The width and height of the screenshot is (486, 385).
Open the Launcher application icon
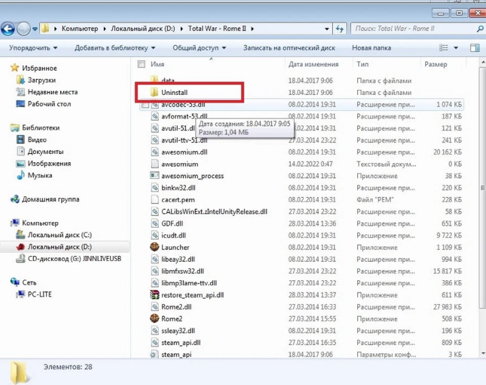[155, 248]
